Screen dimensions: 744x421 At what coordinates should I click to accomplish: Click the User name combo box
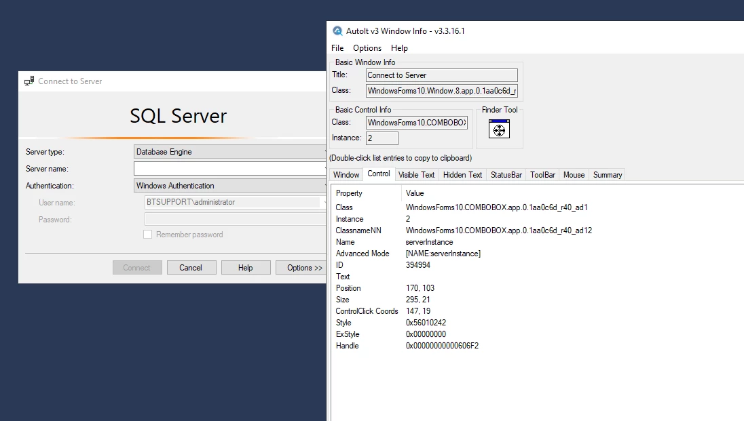[235, 203]
